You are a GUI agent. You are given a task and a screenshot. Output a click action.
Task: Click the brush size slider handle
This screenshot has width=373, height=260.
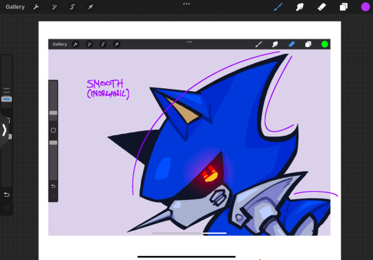7,99
